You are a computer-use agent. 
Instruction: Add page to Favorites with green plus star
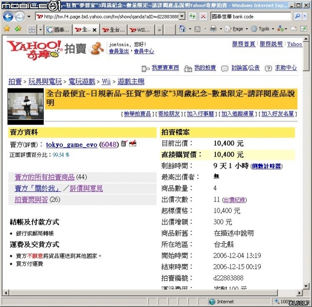point(18,29)
